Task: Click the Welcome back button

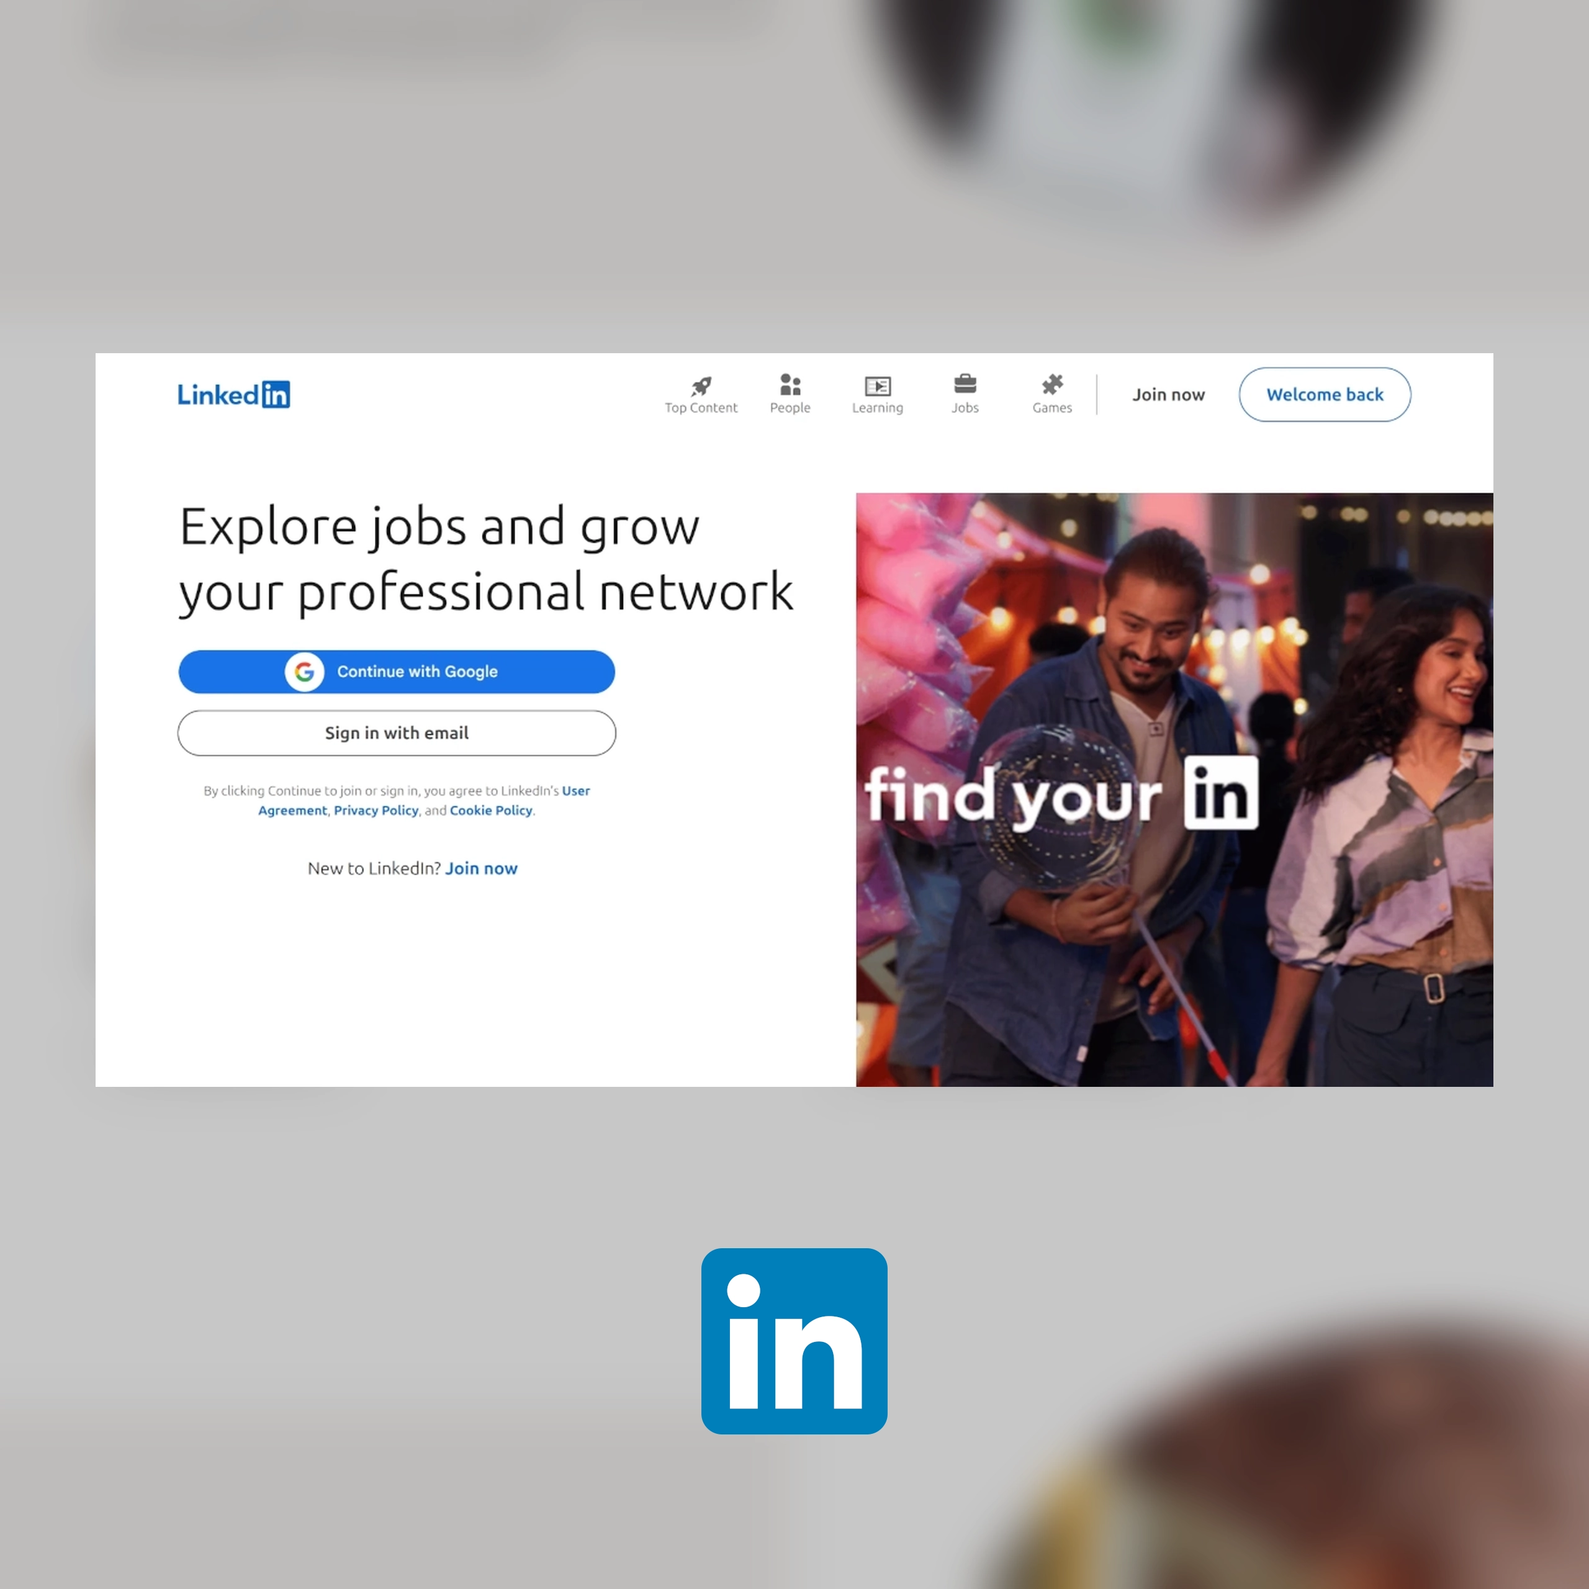Action: (x=1324, y=395)
